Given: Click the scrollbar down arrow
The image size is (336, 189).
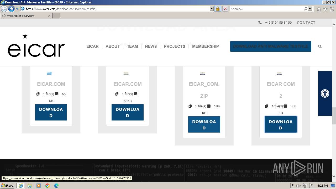Looking at the screenshot, I should (334, 176).
